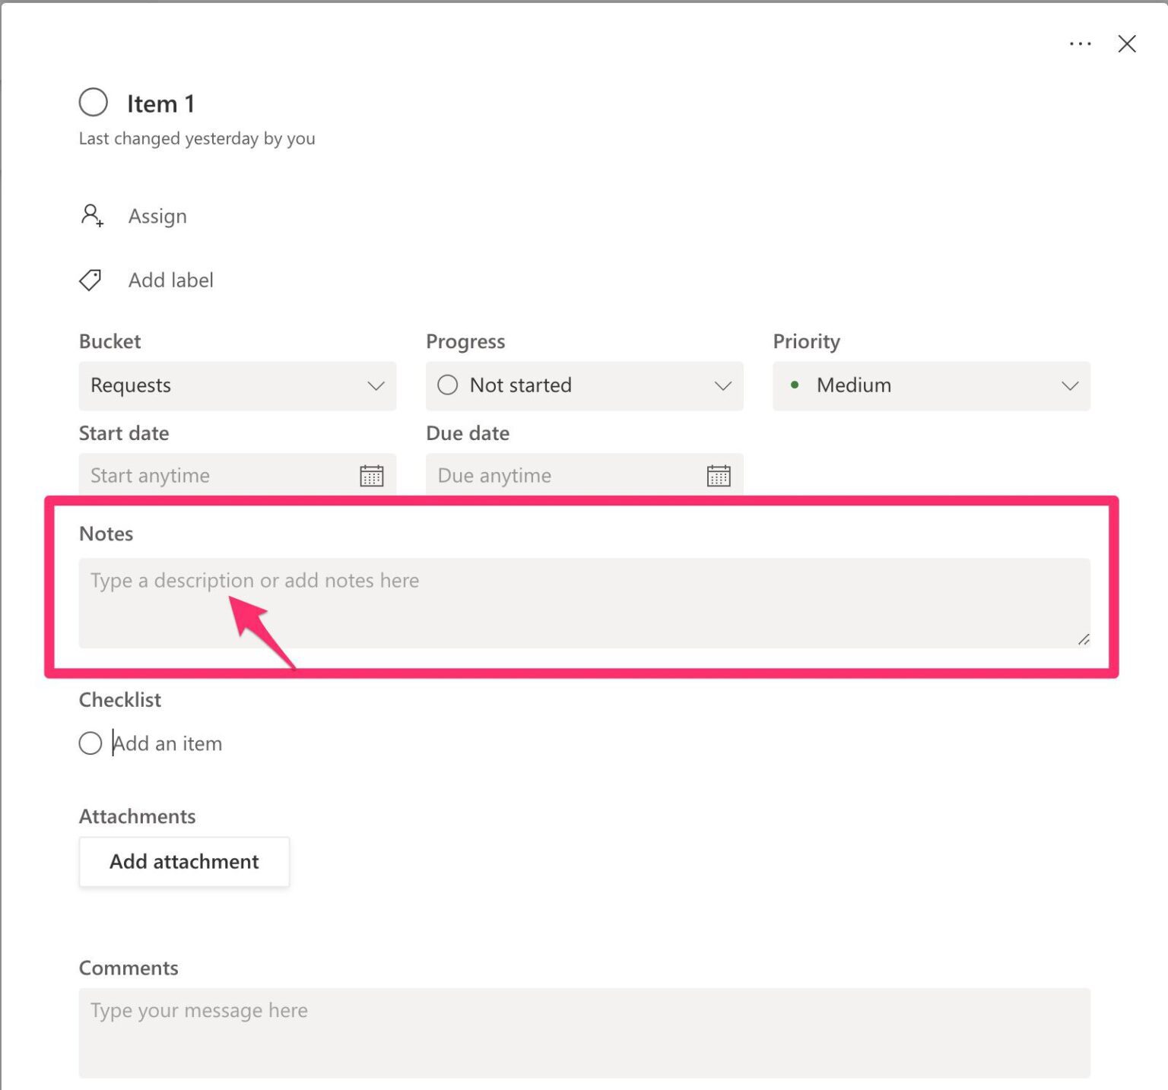Close the Item 1 task dialog
Screen dimensions: 1168x1090
click(1127, 43)
